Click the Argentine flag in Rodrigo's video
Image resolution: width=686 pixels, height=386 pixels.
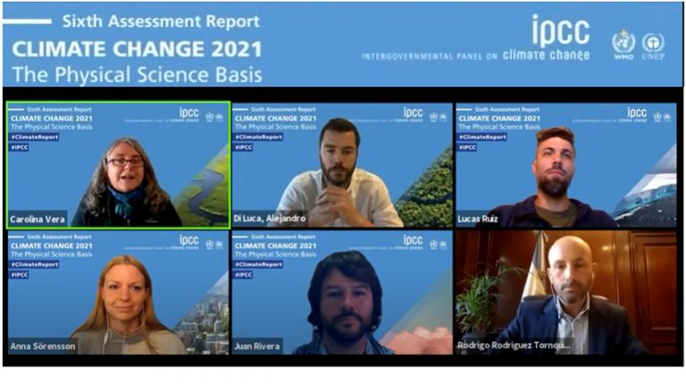[535, 267]
